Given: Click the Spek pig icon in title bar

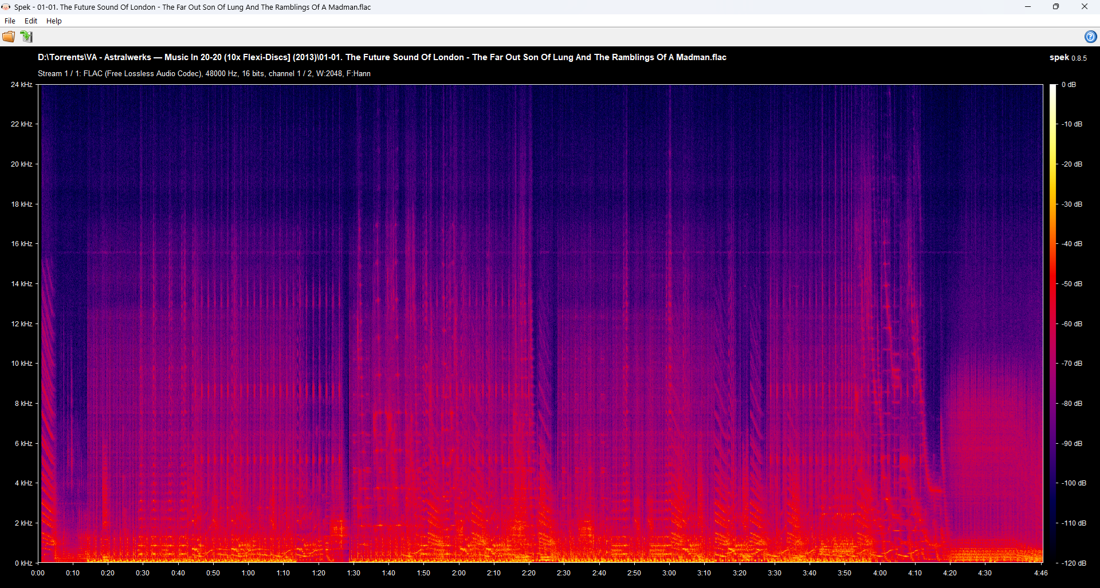Looking at the screenshot, I should tap(6, 7).
